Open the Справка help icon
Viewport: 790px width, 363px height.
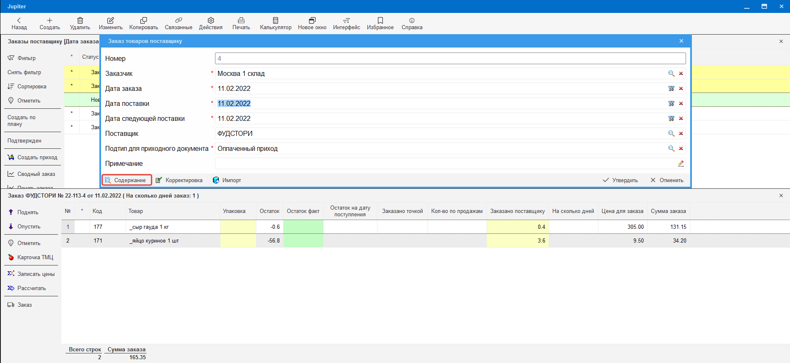412,20
